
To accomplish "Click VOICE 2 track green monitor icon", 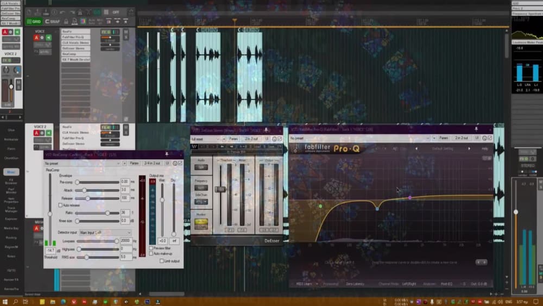I will tap(48, 133).
